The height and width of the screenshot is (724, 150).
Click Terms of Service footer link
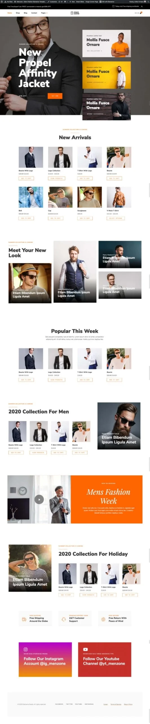pyautogui.click(x=116, y=704)
